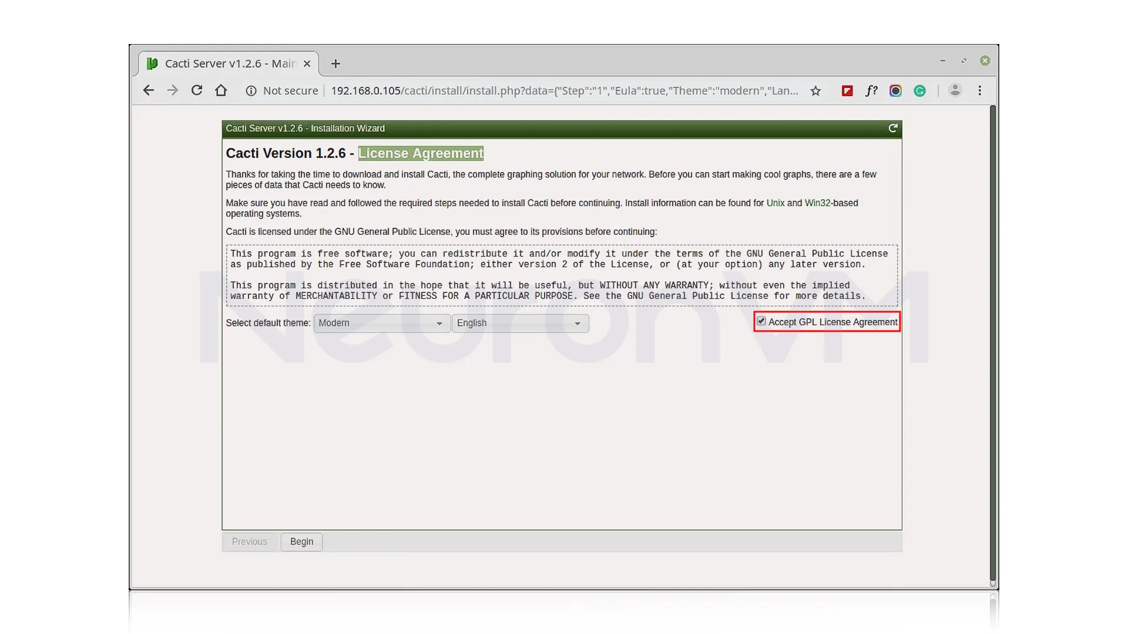Reload the current browser page
This screenshot has height=634, width=1128.
click(x=197, y=90)
